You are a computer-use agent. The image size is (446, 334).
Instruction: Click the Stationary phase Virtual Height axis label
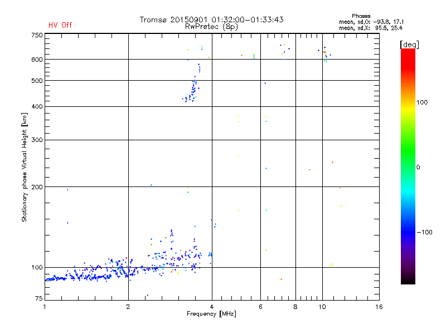[x=24, y=168]
